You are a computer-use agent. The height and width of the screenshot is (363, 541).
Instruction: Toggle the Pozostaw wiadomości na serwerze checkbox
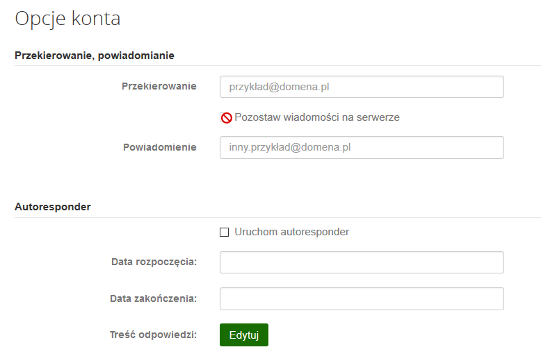tap(223, 117)
